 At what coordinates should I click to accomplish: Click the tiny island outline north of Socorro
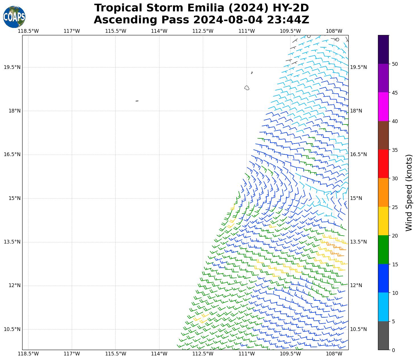tap(252, 73)
